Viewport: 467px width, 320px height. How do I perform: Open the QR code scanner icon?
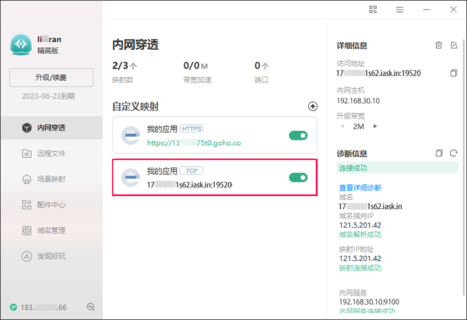[x=373, y=9]
